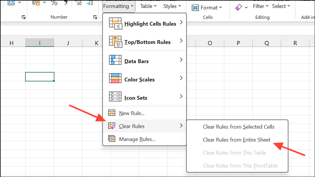Open the Number format dialog launcher
Image resolution: width=315 pixels, height=177 pixels.
click(95, 17)
